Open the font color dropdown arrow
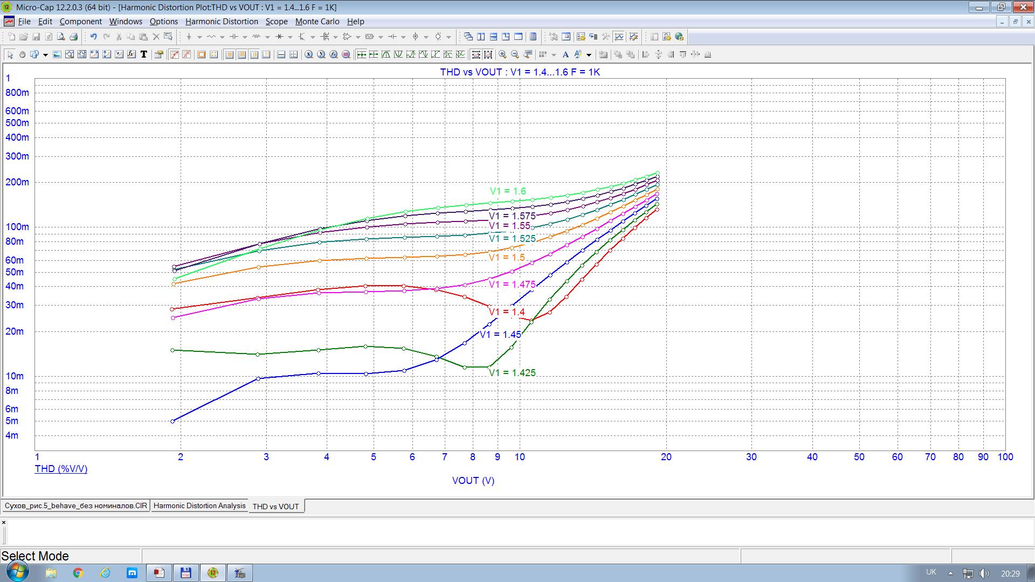The width and height of the screenshot is (1035, 582). click(589, 55)
